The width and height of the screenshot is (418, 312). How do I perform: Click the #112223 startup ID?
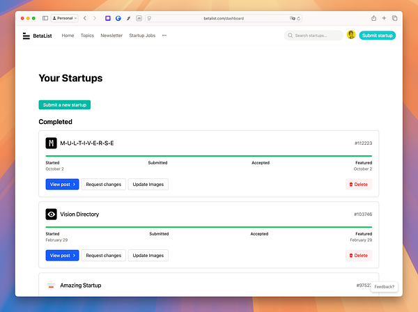(363, 143)
